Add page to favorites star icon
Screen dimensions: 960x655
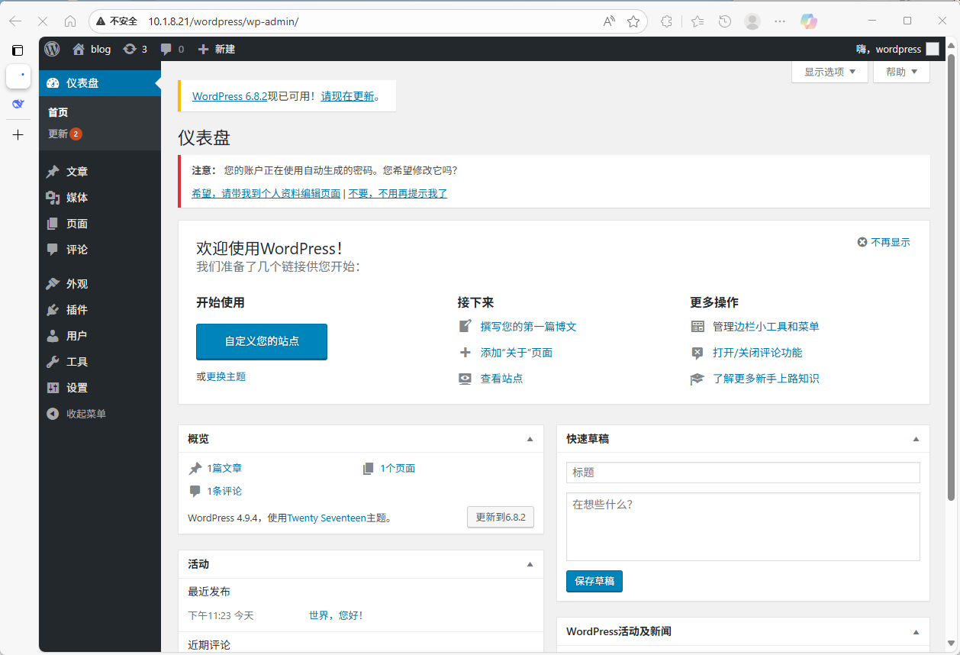tap(633, 21)
